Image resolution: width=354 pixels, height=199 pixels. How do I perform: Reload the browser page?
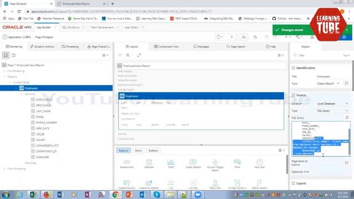(x=19, y=11)
